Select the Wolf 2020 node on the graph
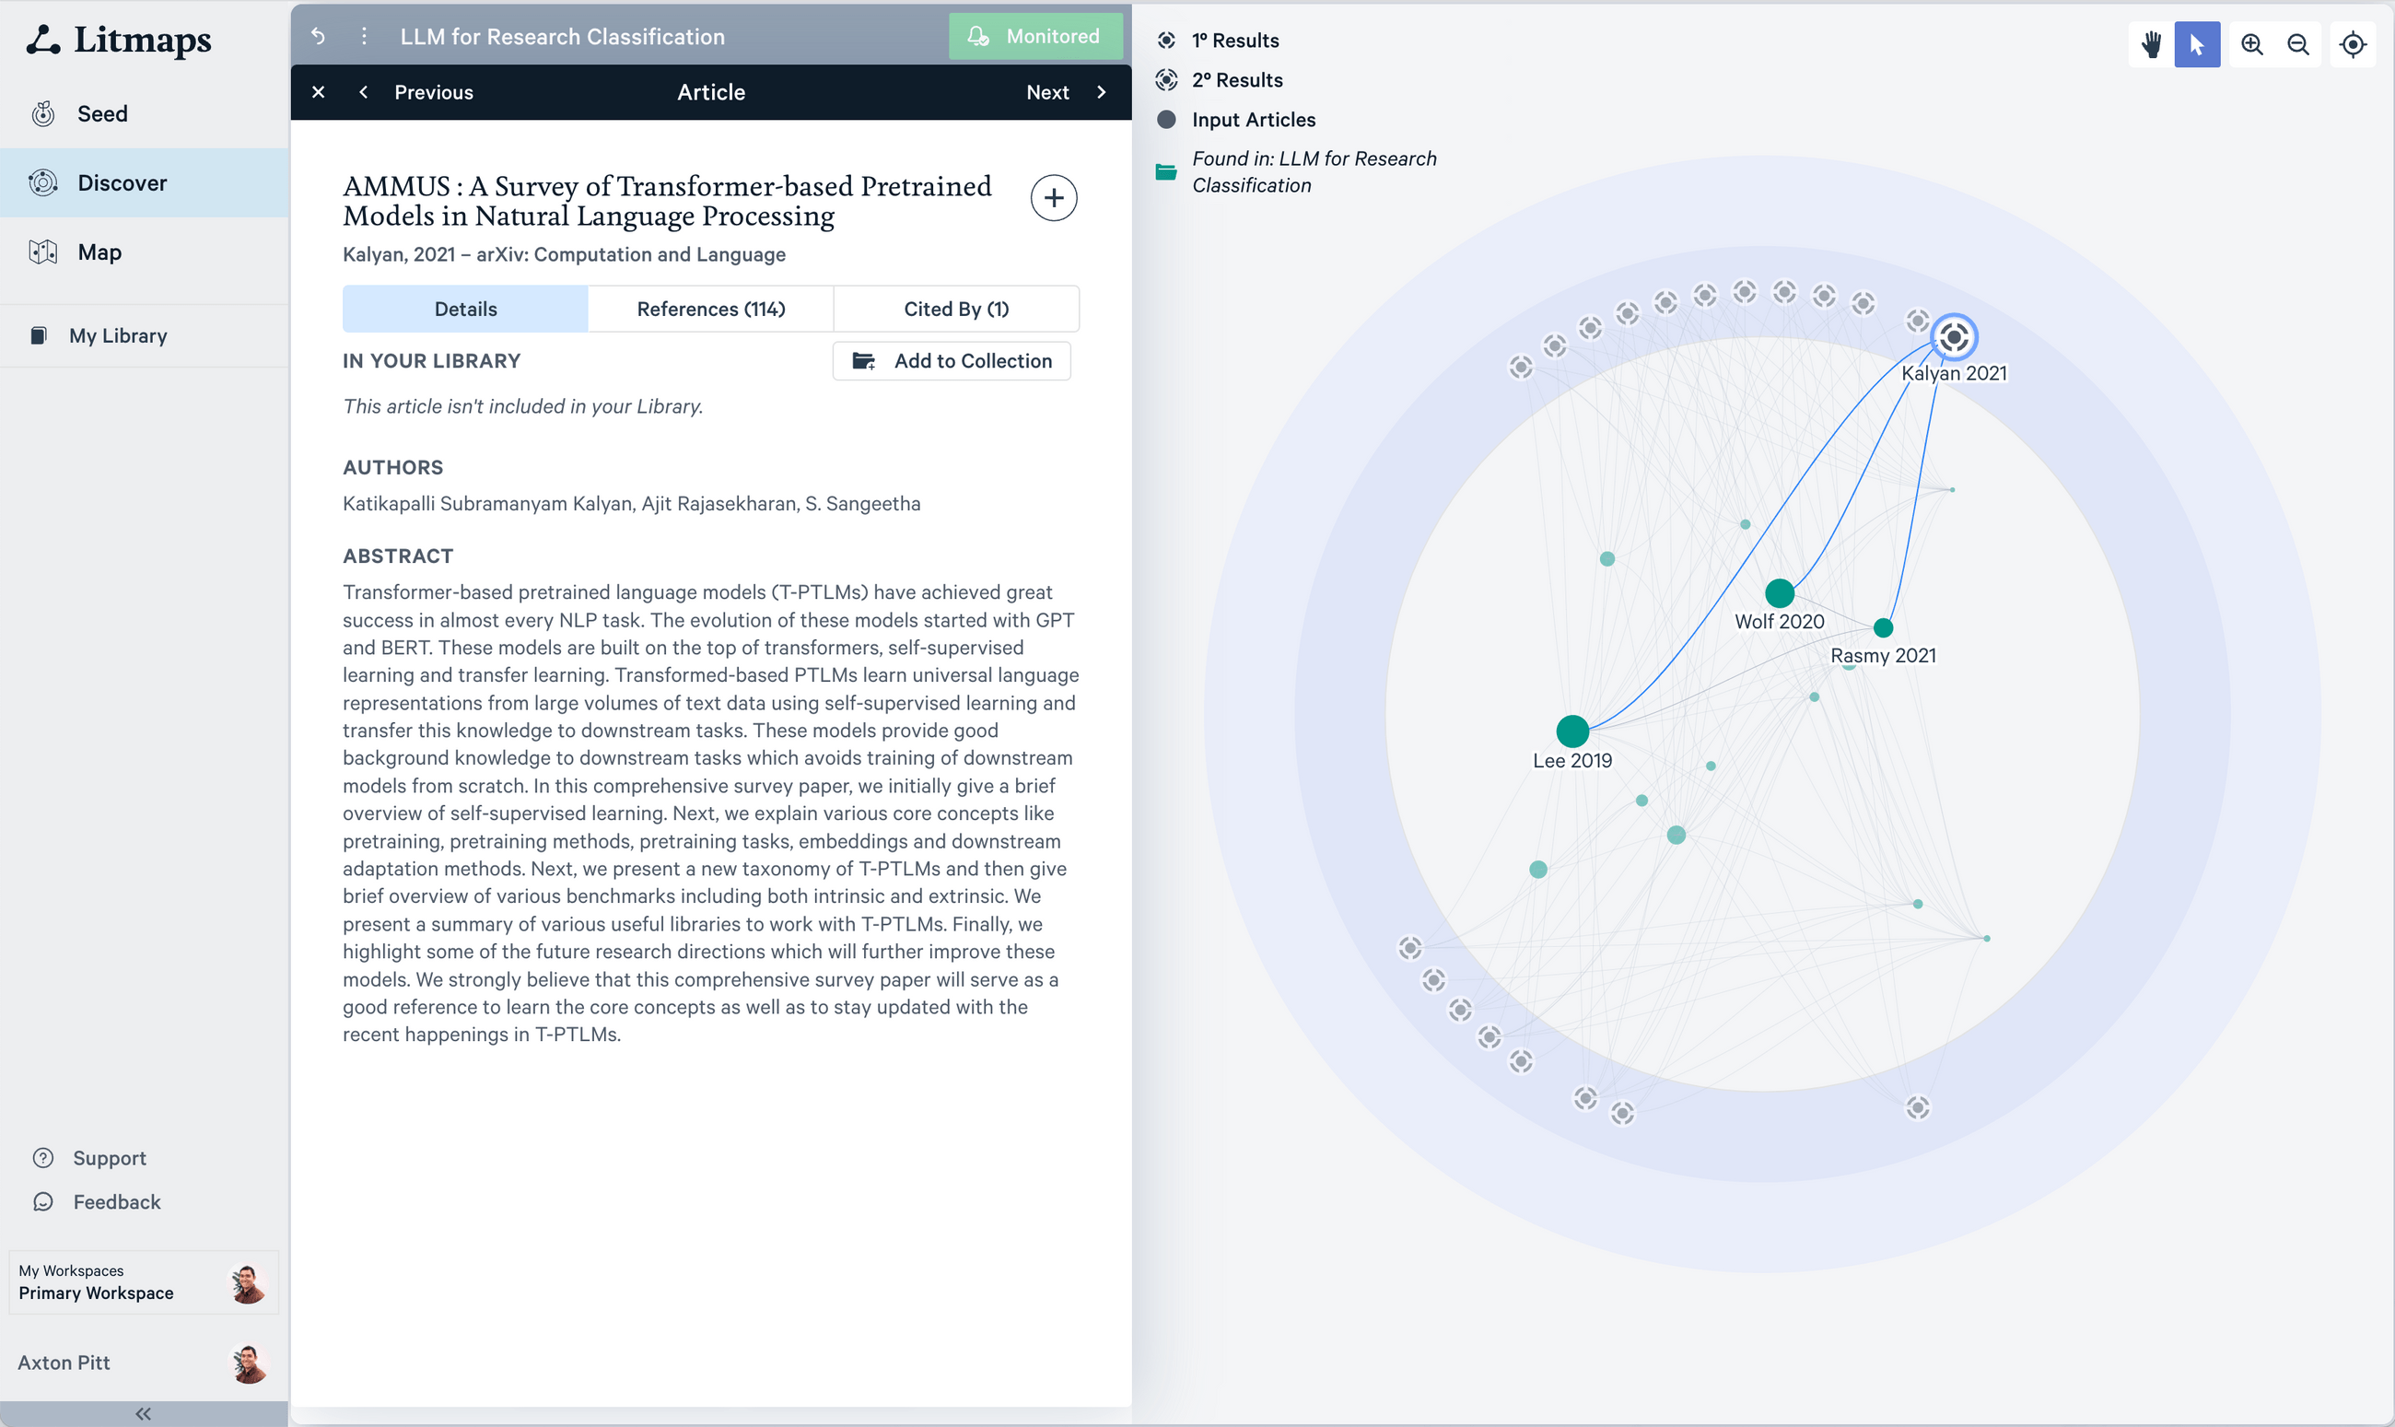Image resolution: width=2395 pixels, height=1427 pixels. [x=1780, y=592]
